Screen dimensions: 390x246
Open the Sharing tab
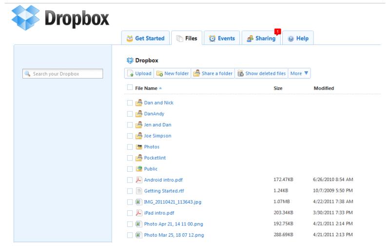point(261,38)
